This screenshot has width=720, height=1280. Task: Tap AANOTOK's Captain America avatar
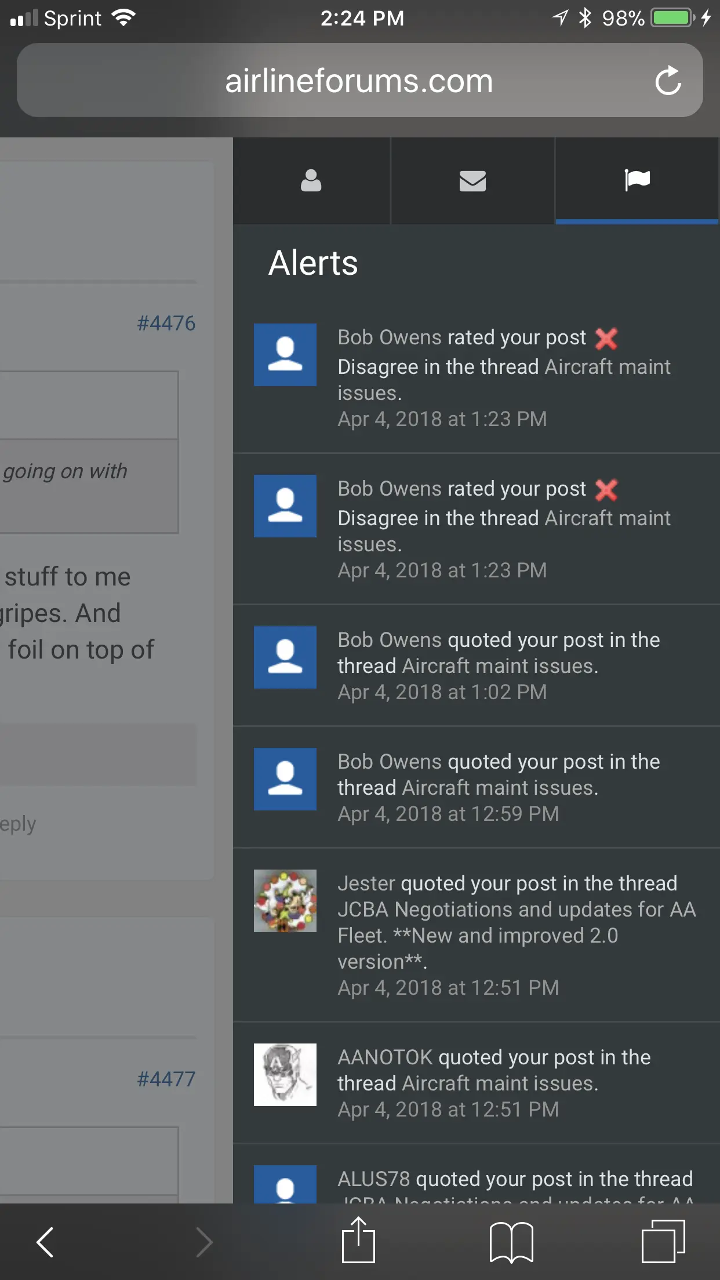tap(285, 1075)
